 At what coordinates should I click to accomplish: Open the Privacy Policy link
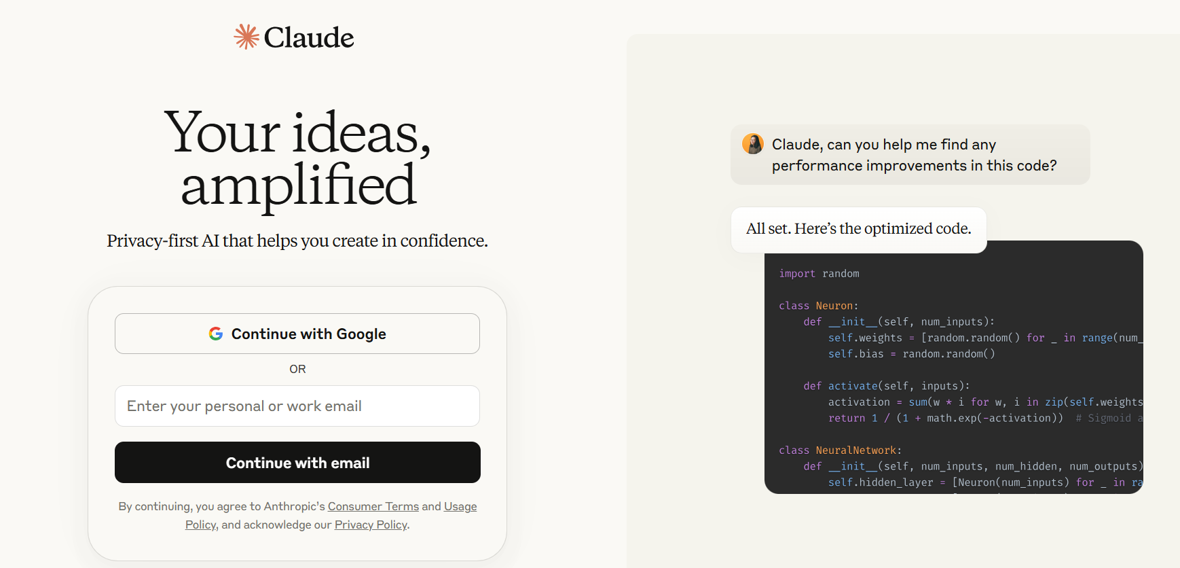[371, 525]
